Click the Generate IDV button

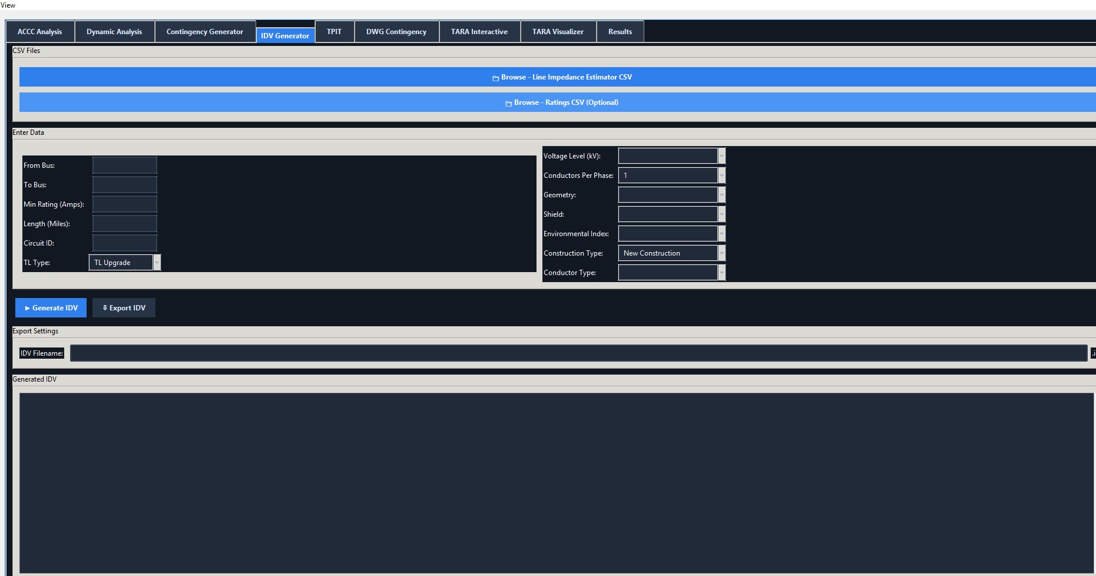51,308
